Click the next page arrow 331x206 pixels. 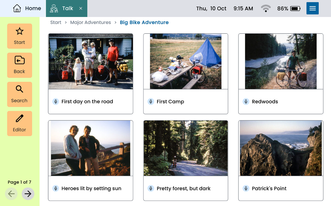[x=28, y=194]
